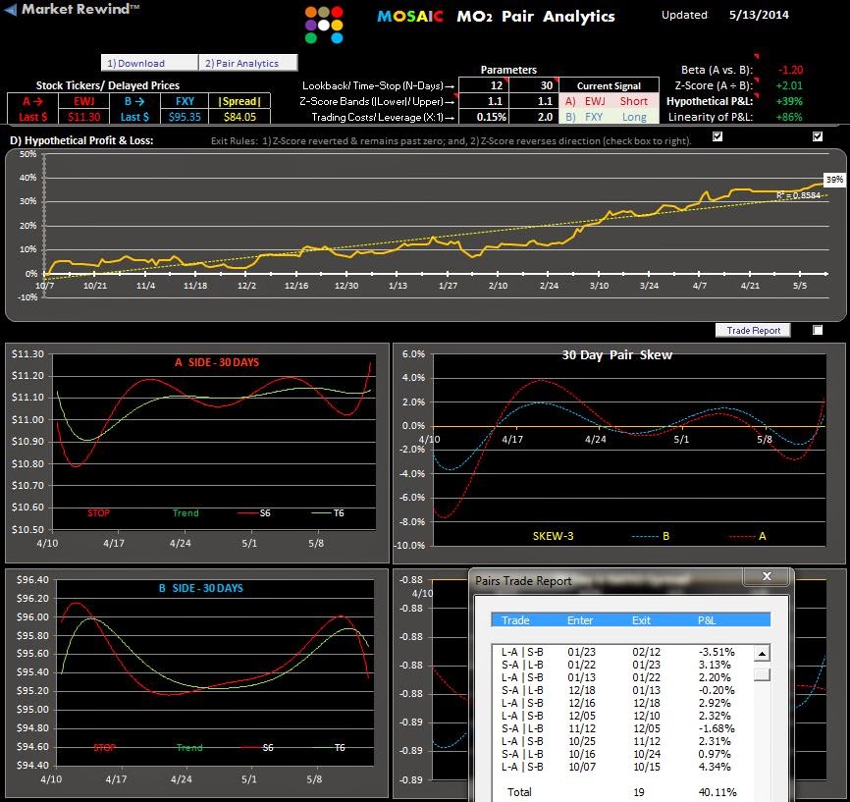This screenshot has height=802, width=850.
Task: Select the trade row with 3.13% P&L
Action: click(x=622, y=665)
